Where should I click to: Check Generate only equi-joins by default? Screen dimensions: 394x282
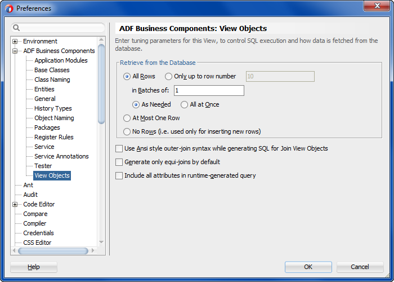click(x=119, y=162)
